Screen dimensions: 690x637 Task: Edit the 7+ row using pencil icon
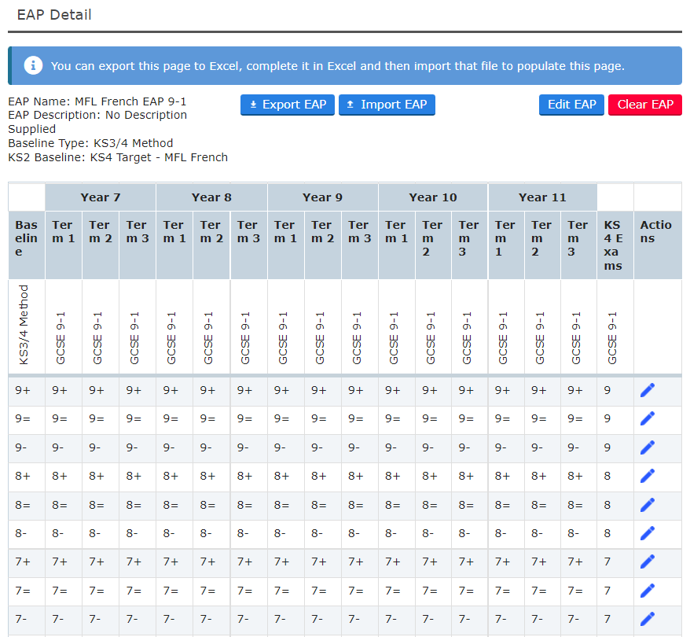point(648,562)
